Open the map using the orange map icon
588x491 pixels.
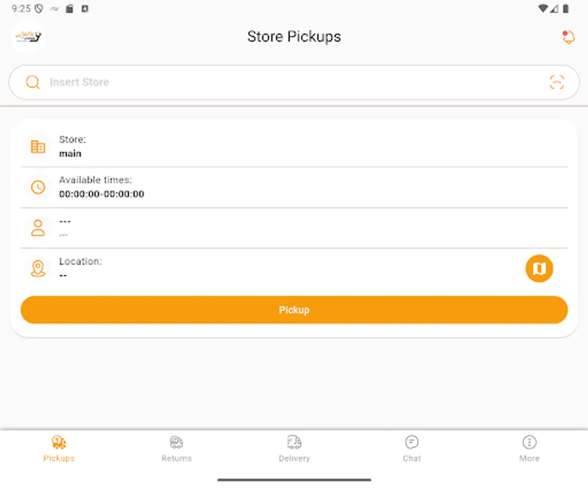(539, 268)
